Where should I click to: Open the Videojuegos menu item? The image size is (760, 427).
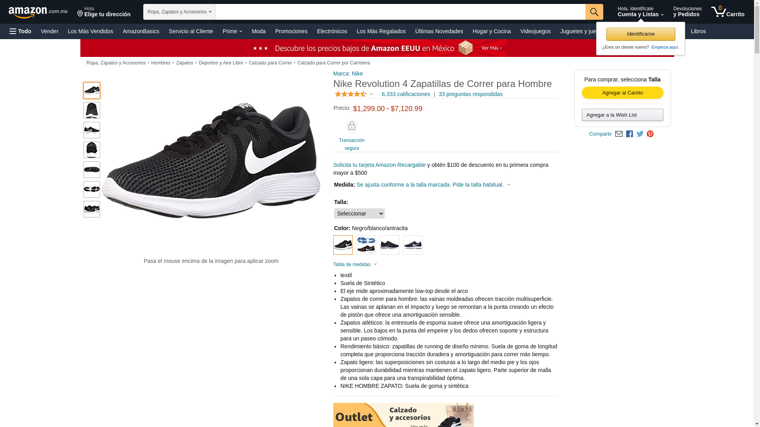click(536, 31)
